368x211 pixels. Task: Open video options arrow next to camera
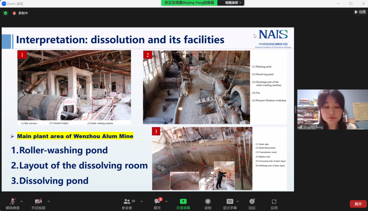coord(49,201)
